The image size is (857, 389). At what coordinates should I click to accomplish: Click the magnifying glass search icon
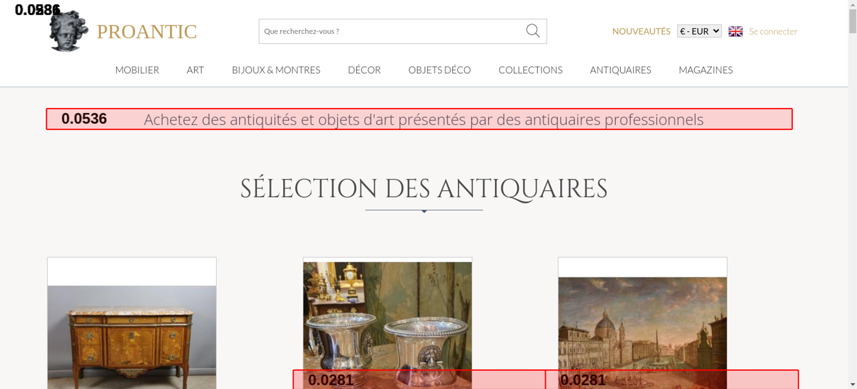click(x=533, y=31)
